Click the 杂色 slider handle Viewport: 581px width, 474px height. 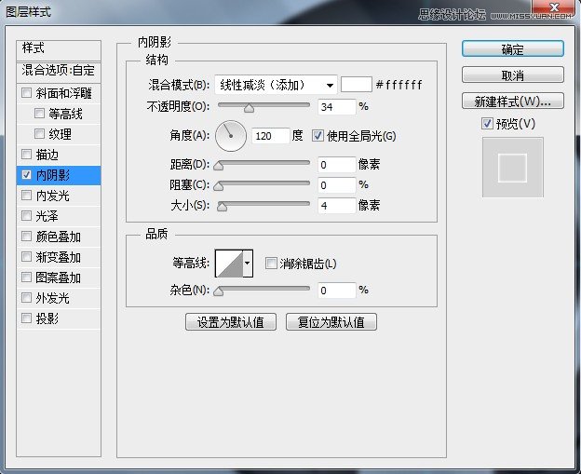tap(219, 291)
